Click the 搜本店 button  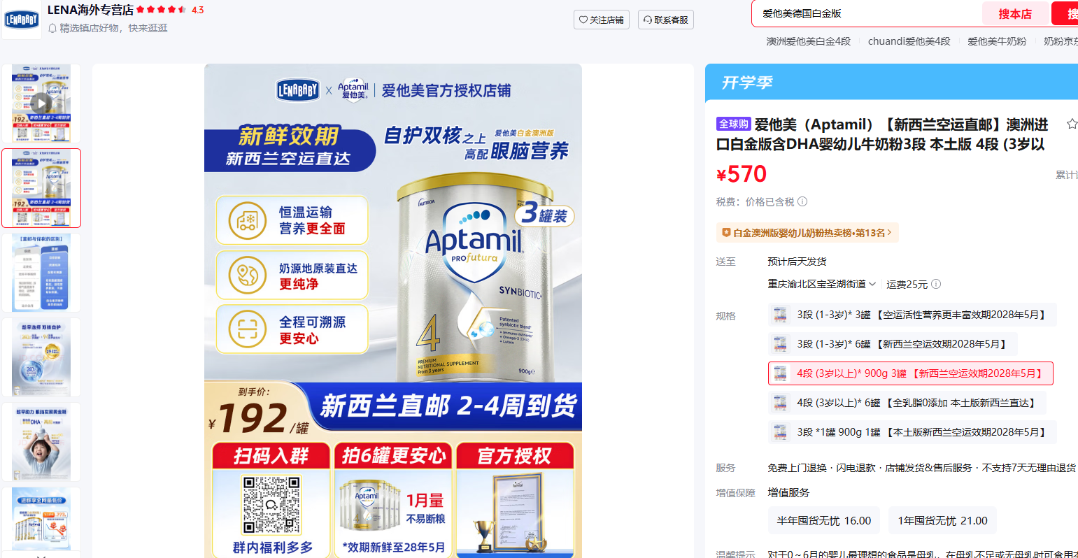(1015, 14)
